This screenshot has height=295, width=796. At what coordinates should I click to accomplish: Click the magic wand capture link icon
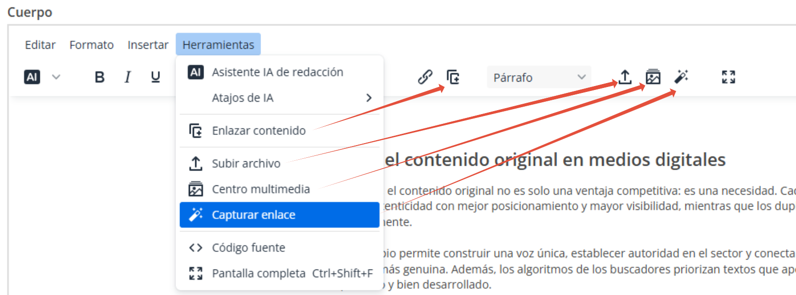681,77
